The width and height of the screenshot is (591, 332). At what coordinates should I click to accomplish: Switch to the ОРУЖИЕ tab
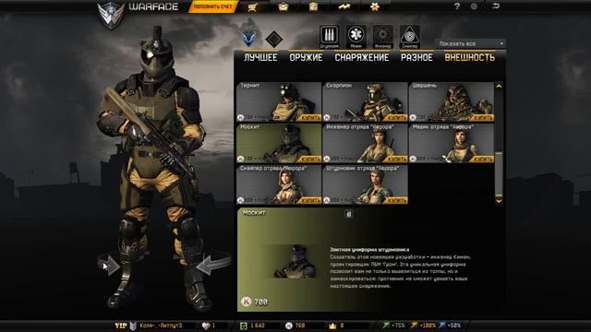(x=306, y=57)
